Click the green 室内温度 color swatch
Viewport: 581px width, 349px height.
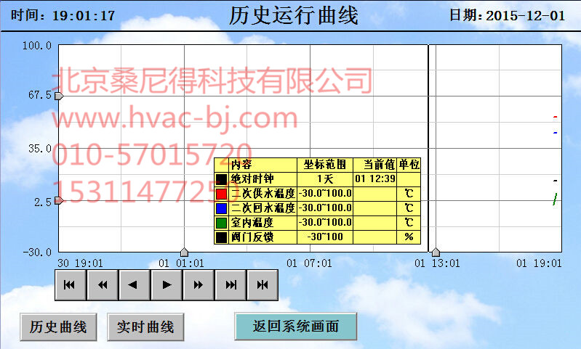point(222,223)
